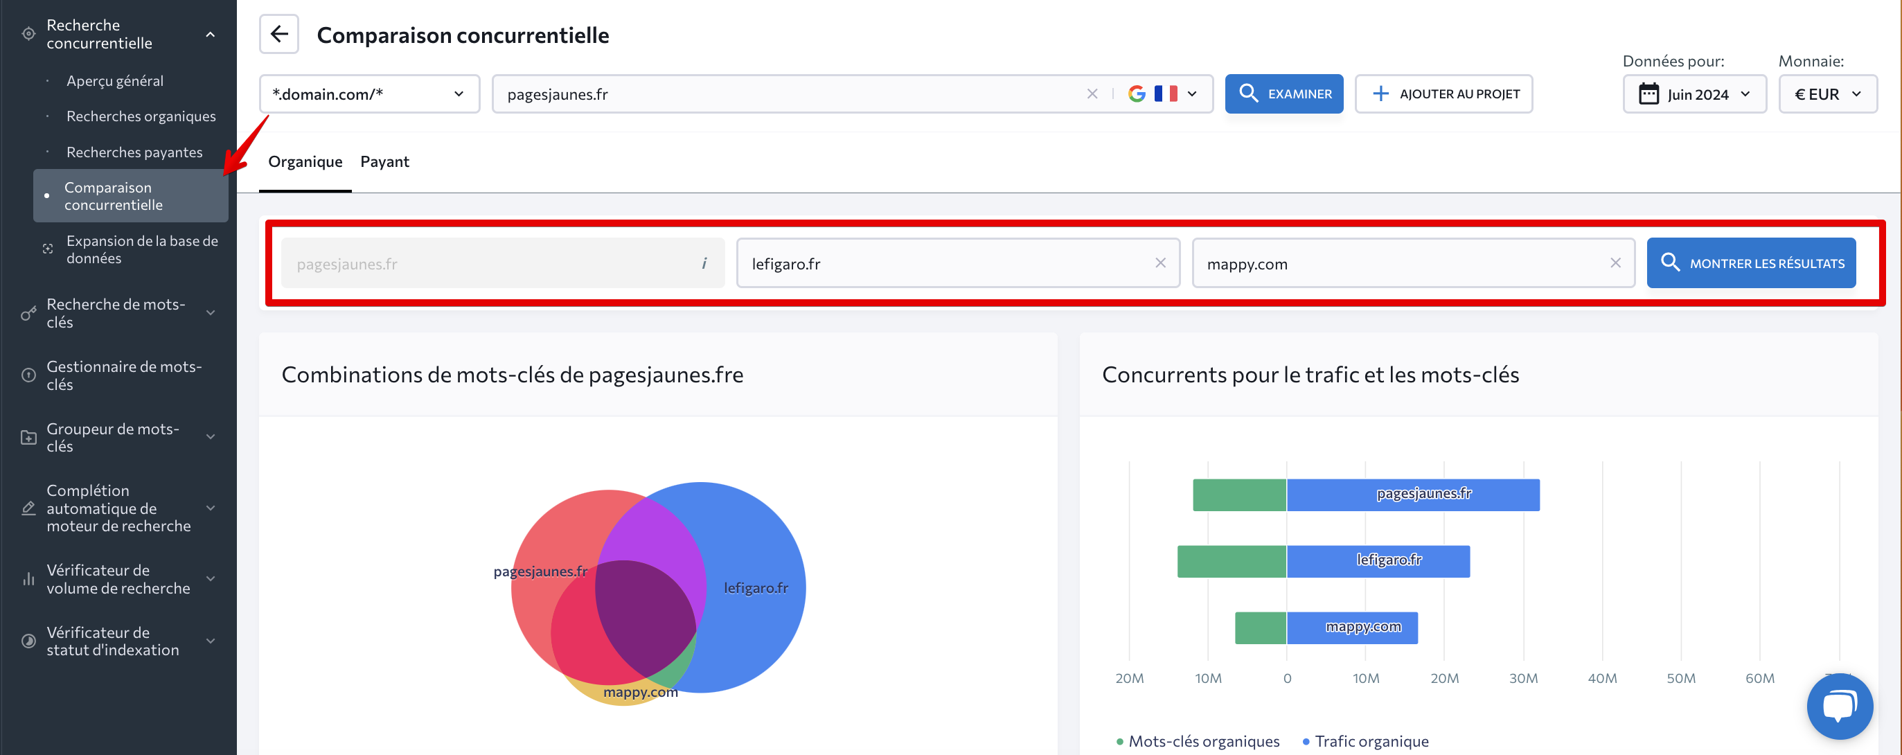Expand Vérificateur de volume de recherche

[x=211, y=578]
